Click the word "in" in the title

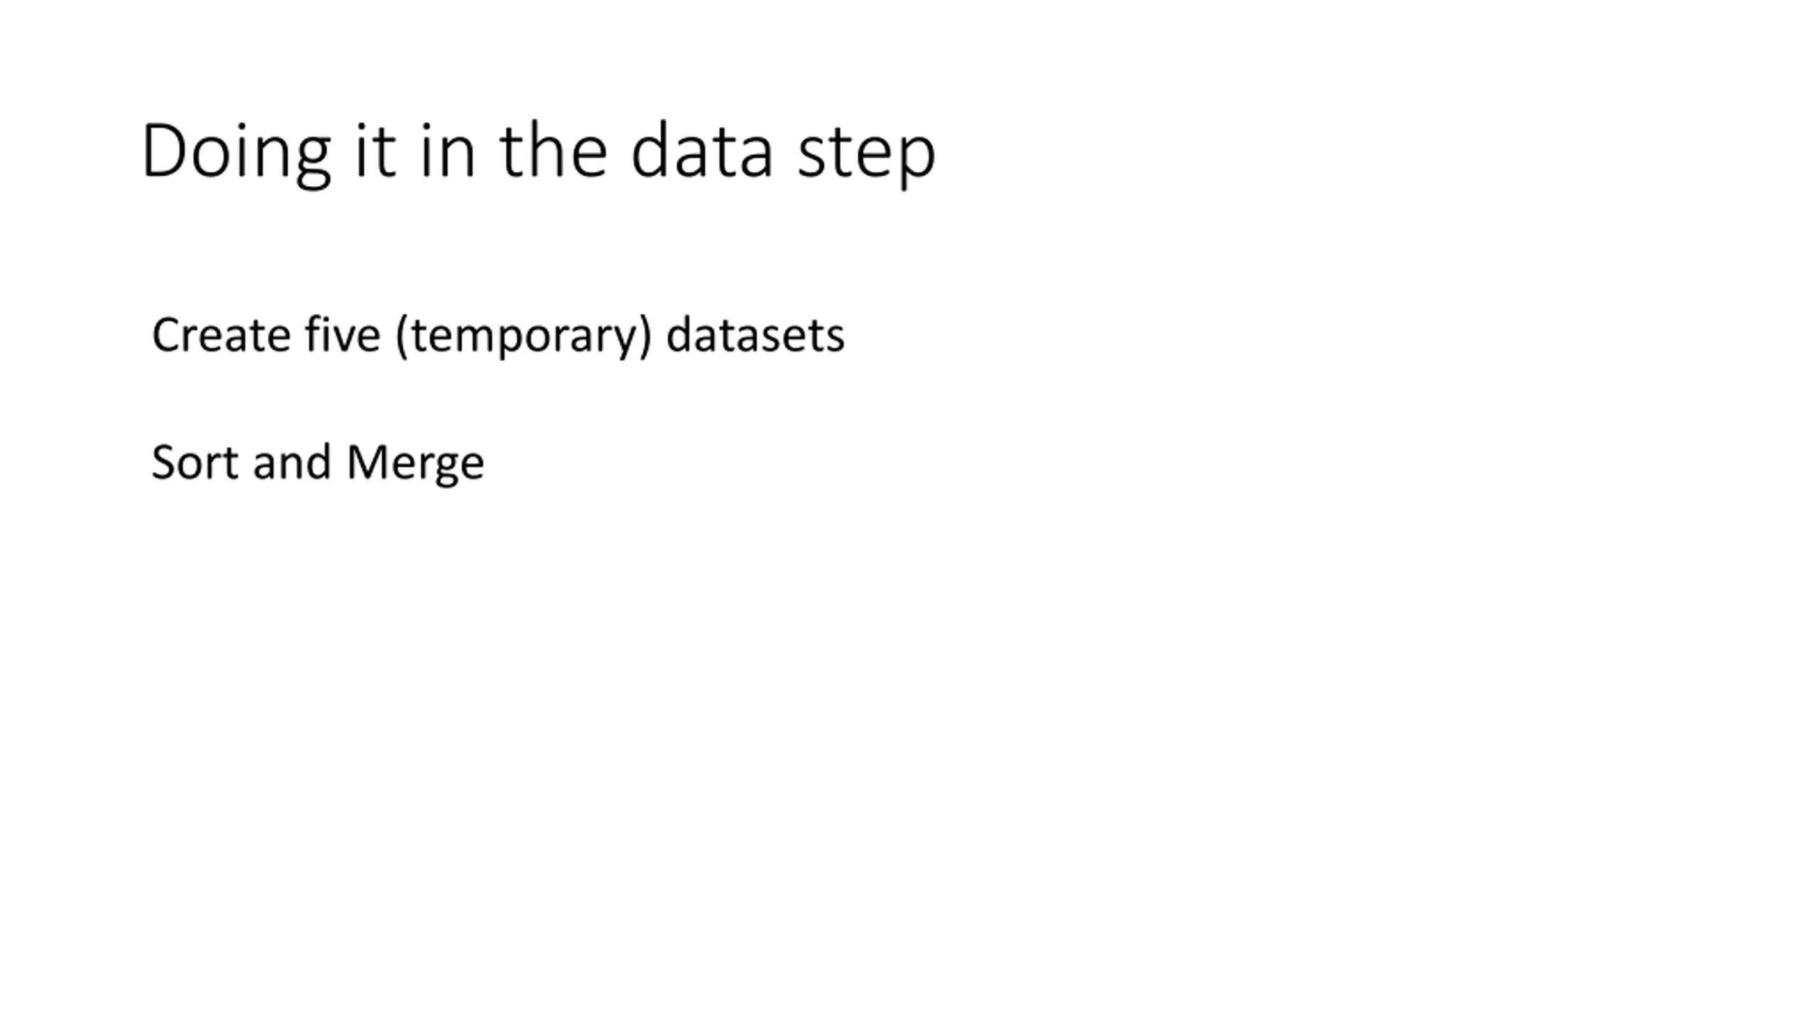(x=448, y=150)
